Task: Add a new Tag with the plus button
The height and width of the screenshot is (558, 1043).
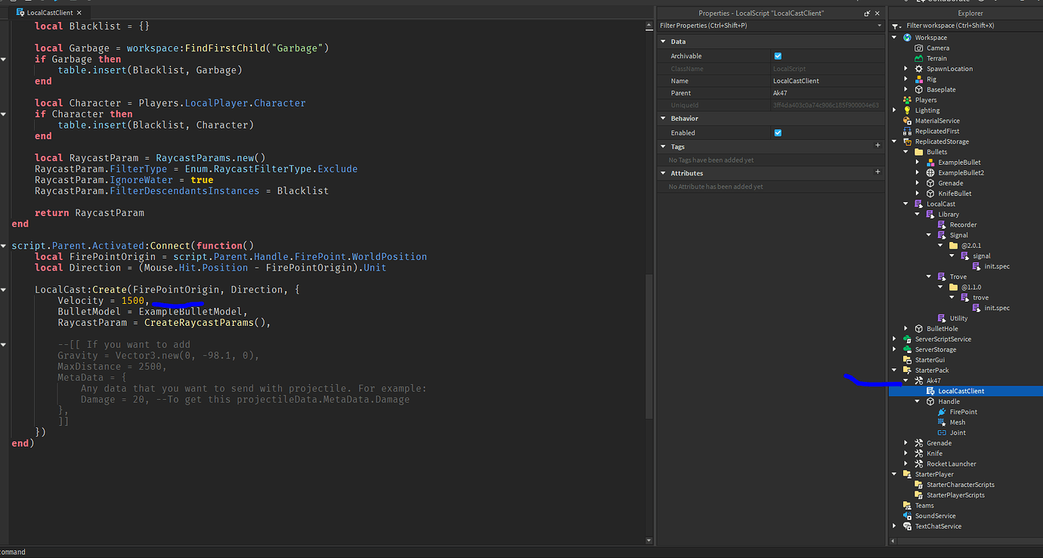Action: 877,146
